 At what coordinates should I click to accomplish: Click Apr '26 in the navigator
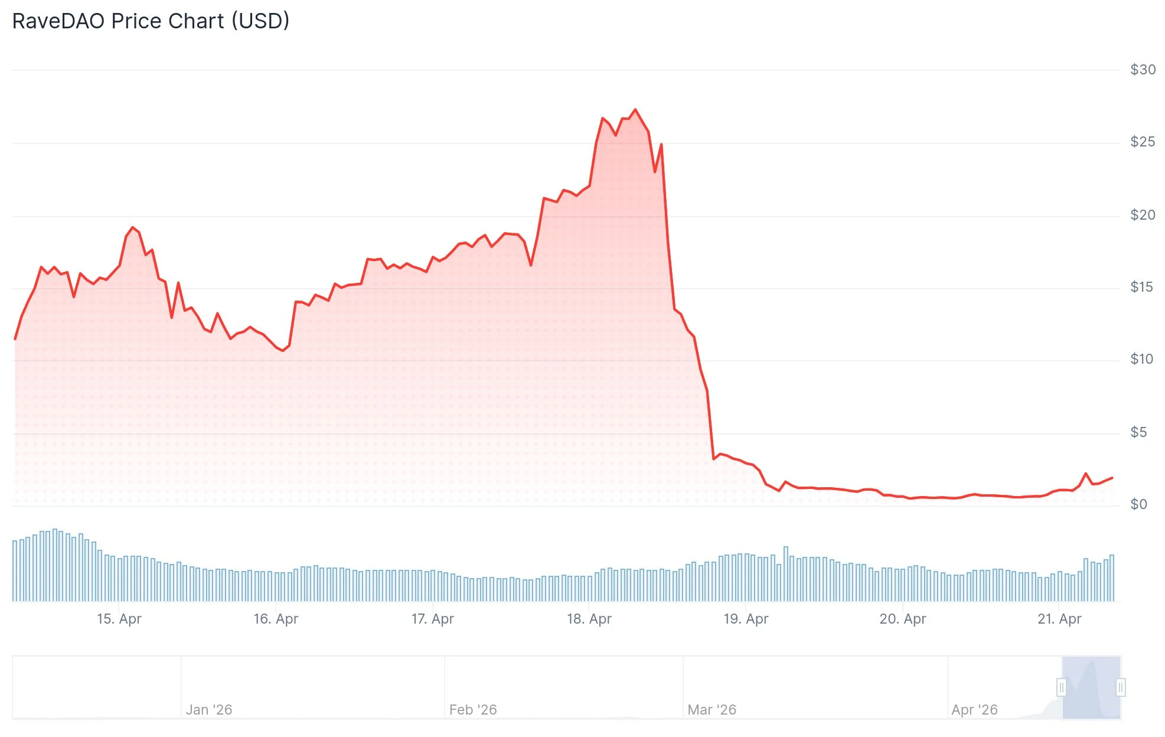[x=974, y=710]
